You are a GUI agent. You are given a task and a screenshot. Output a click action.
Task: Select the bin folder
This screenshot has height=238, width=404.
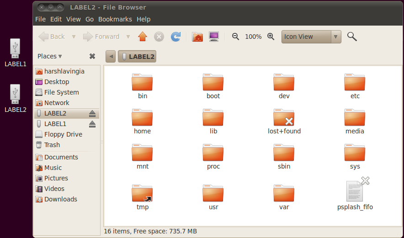point(142,86)
